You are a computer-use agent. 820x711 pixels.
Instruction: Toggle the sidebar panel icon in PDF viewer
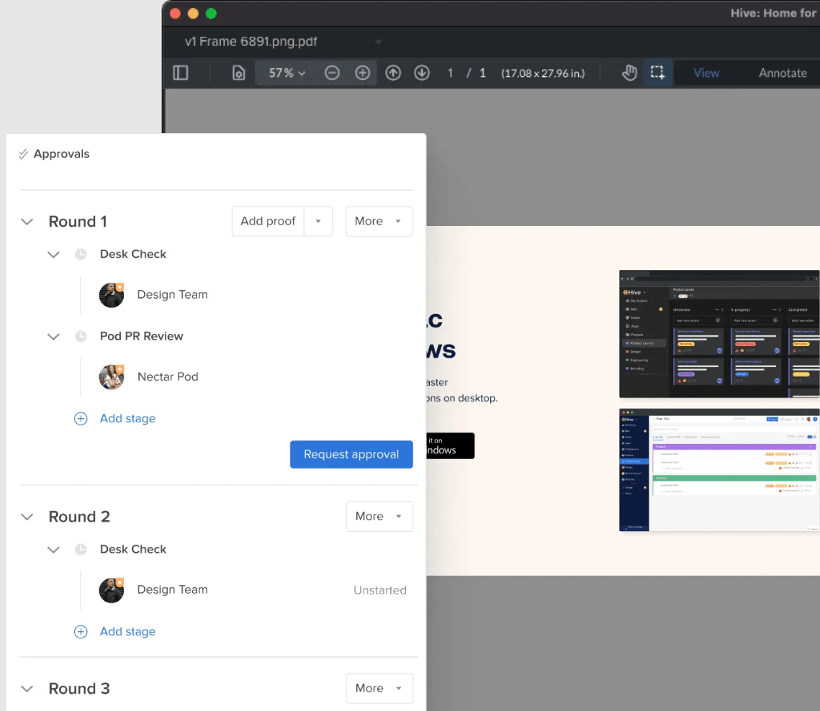(181, 73)
